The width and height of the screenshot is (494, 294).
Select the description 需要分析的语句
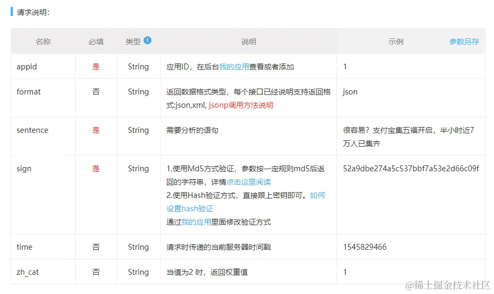point(192,130)
